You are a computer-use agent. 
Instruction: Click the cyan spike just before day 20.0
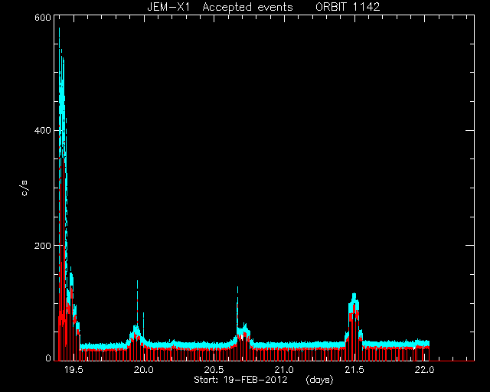[137, 302]
